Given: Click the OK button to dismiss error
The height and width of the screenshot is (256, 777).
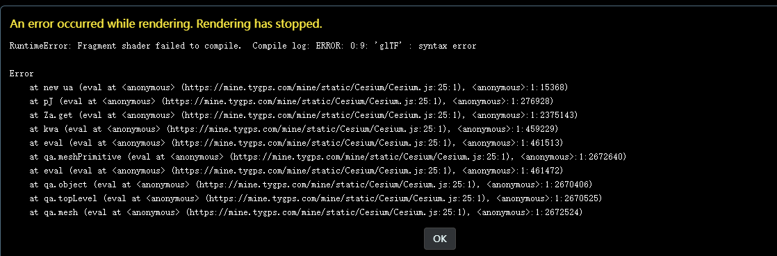Looking at the screenshot, I should click(439, 239).
